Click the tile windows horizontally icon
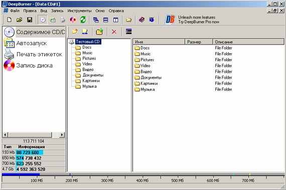Image resolution: width=286 pixels, height=190 pixels. tap(105, 20)
